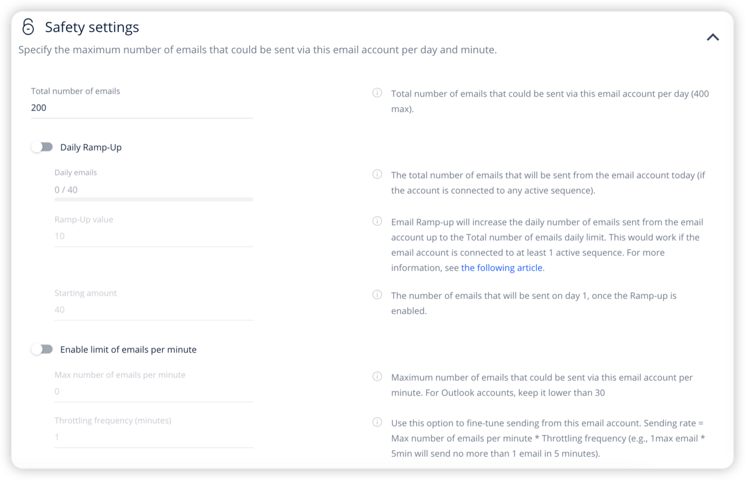Open 'the following article' link
This screenshot has width=745, height=480.
coord(502,268)
